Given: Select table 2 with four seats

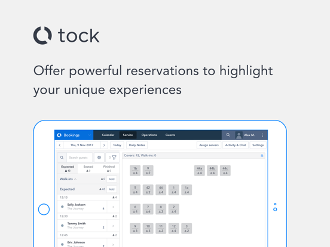Looking at the screenshot, I should pos(173,209).
